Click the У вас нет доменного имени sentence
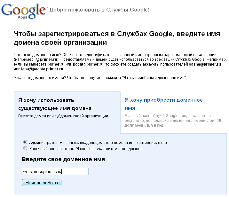Image resolution: width=229 pixels, height=197 pixels. (100, 78)
